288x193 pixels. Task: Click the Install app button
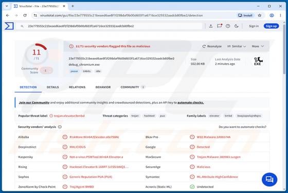[245, 15]
